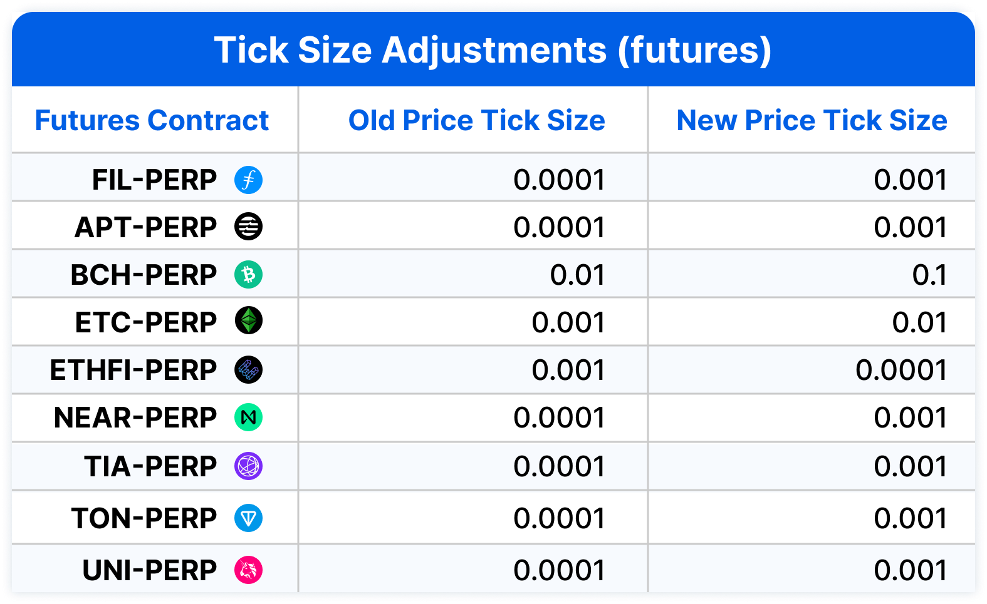
Task: Click the Ethereum Classic diamond icon
Action: [x=248, y=321]
